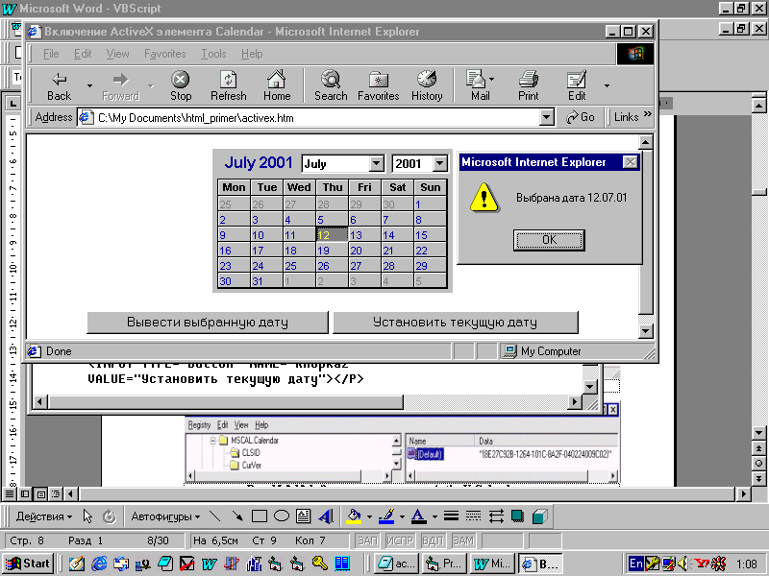Open the File menu in Internet Explorer
Viewport: 769px width, 576px height.
(x=51, y=54)
